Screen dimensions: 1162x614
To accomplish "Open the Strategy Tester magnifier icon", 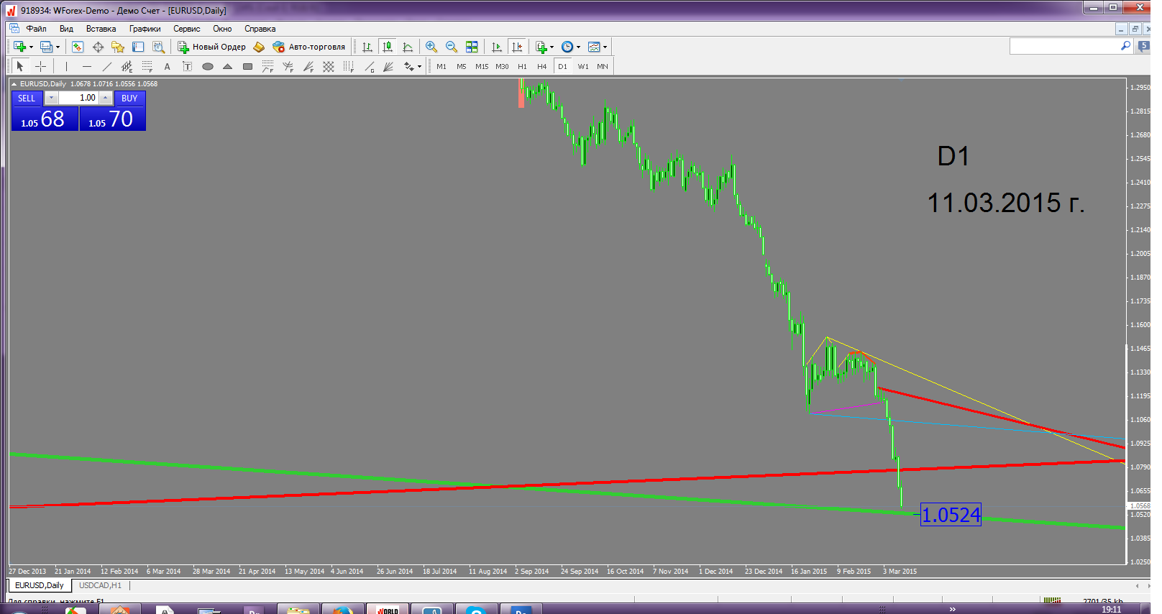I will coord(158,47).
